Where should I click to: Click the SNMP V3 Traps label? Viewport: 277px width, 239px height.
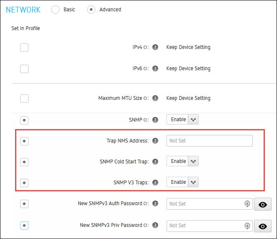(x=131, y=182)
